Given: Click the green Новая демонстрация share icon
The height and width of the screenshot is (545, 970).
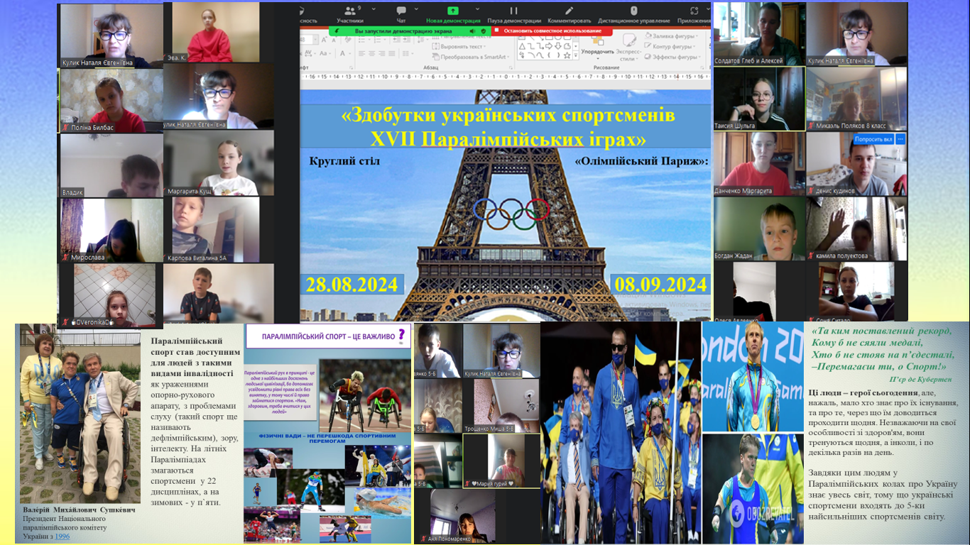Looking at the screenshot, I should 453,11.
